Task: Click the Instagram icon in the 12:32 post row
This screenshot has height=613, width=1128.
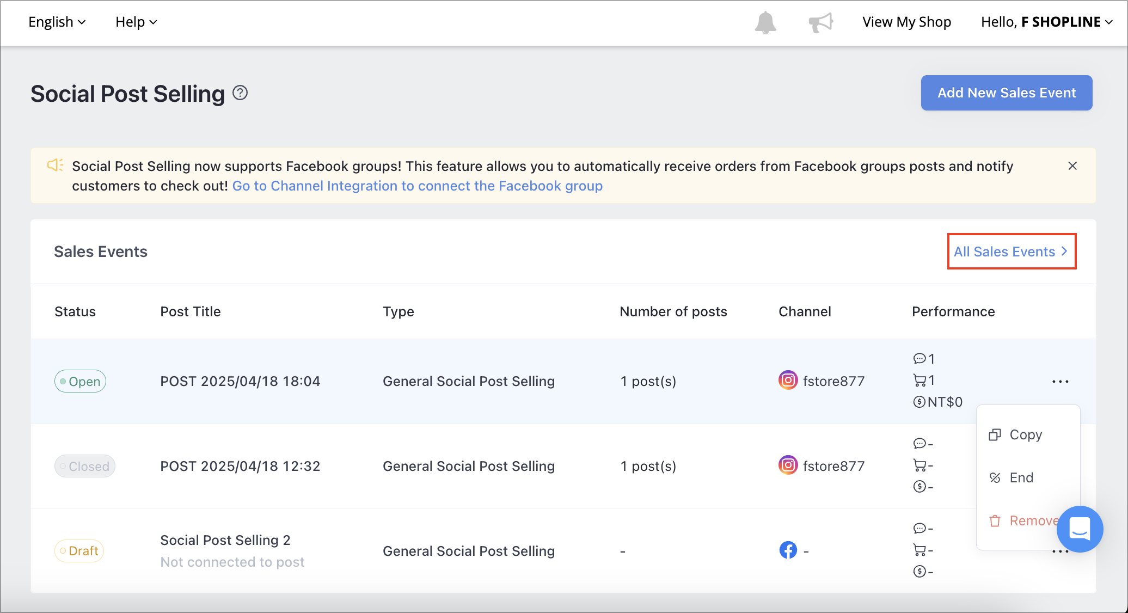Action: point(788,465)
